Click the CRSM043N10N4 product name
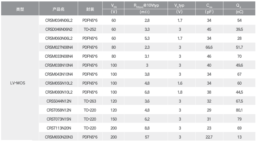Screen dimensions: 259x144 click(x=59, y=74)
